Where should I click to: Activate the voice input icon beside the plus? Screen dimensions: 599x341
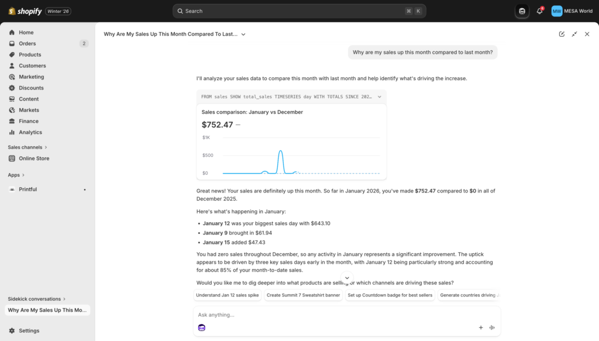tap(492, 328)
